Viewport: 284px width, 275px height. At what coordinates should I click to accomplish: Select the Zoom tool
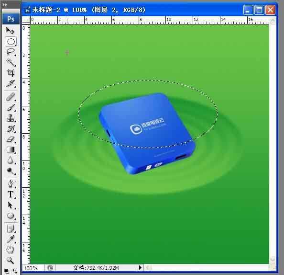click(11, 260)
